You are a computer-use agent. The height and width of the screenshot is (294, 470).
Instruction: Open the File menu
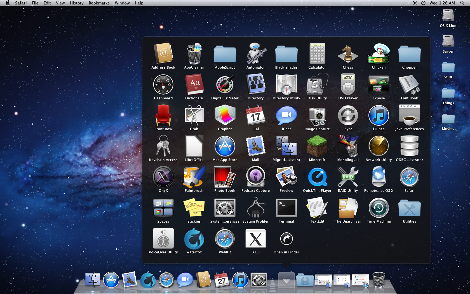click(x=35, y=3)
